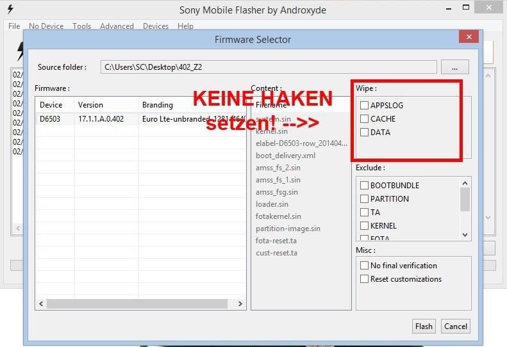This screenshot has height=347, width=507.
Task: Close the Firmware Selector dialog
Action: click(x=469, y=37)
